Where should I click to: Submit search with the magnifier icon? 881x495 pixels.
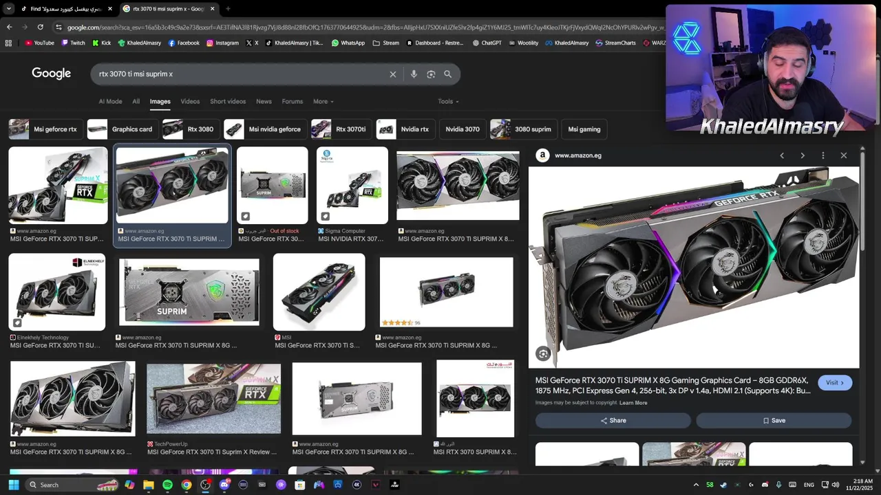447,74
